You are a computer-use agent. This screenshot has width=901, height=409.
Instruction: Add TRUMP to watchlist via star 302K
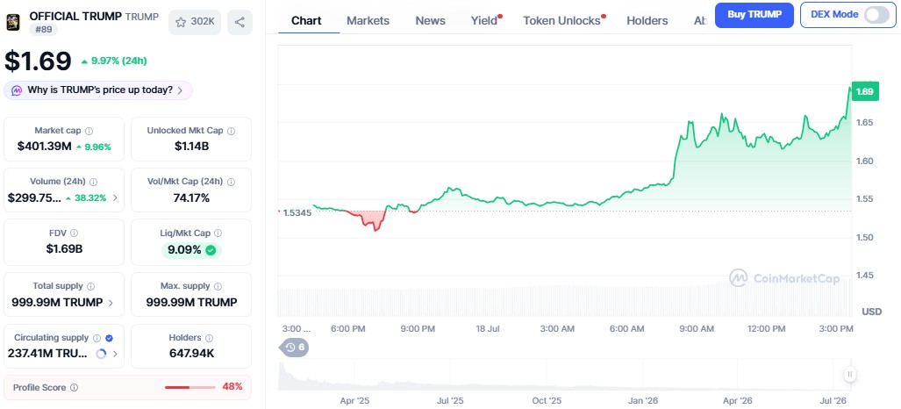tap(195, 23)
